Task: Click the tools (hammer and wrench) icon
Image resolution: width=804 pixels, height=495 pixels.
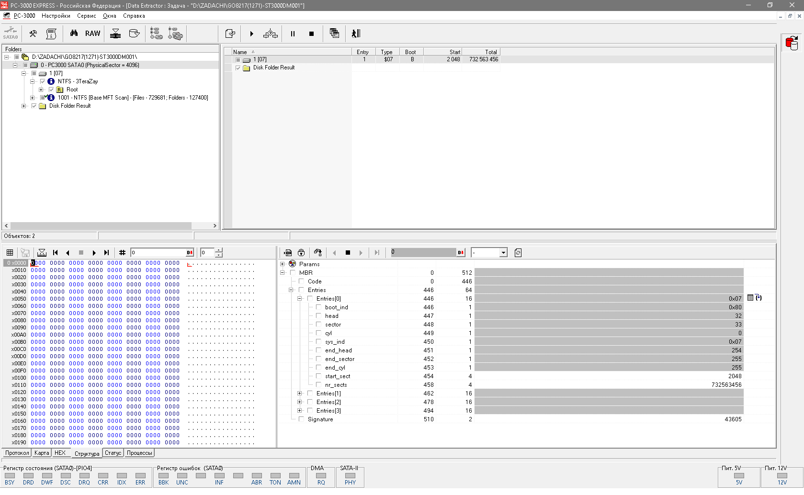Action: pyautogui.click(x=33, y=34)
